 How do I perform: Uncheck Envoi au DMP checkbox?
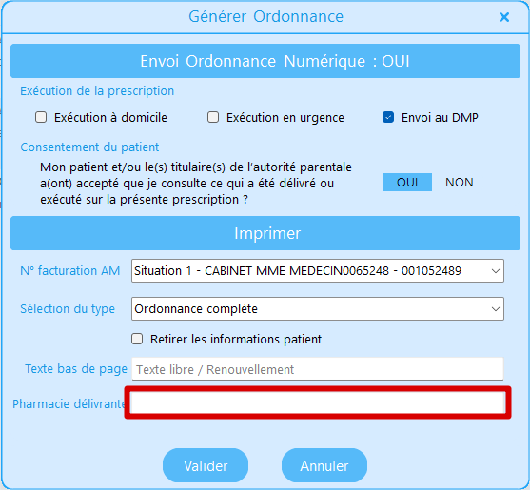pos(388,117)
